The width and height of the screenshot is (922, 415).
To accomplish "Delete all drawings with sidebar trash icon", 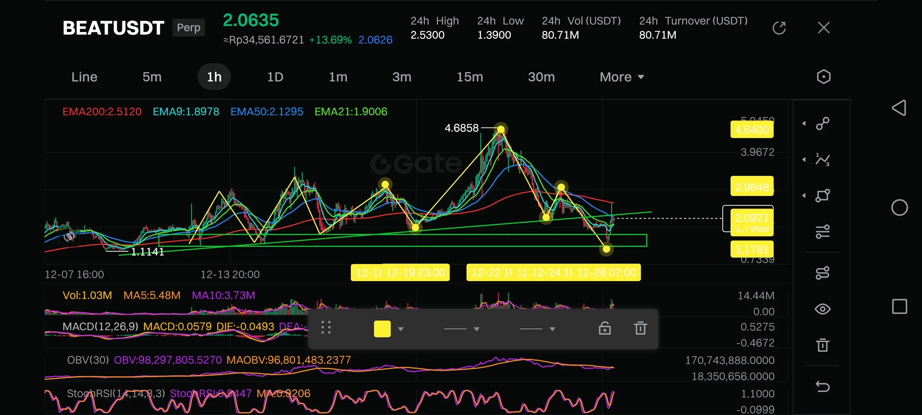I will click(822, 345).
